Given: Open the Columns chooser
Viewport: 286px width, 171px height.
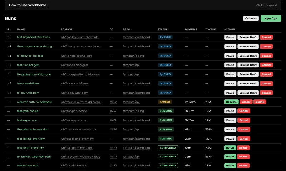Looking at the screenshot, I should pyautogui.click(x=251, y=19).
